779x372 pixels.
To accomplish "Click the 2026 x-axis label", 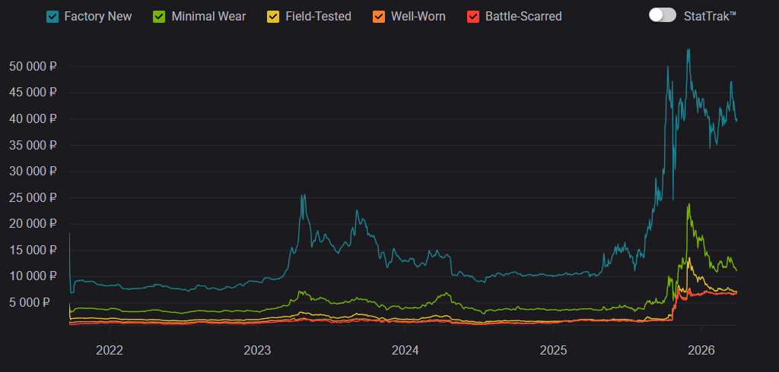I will [701, 350].
